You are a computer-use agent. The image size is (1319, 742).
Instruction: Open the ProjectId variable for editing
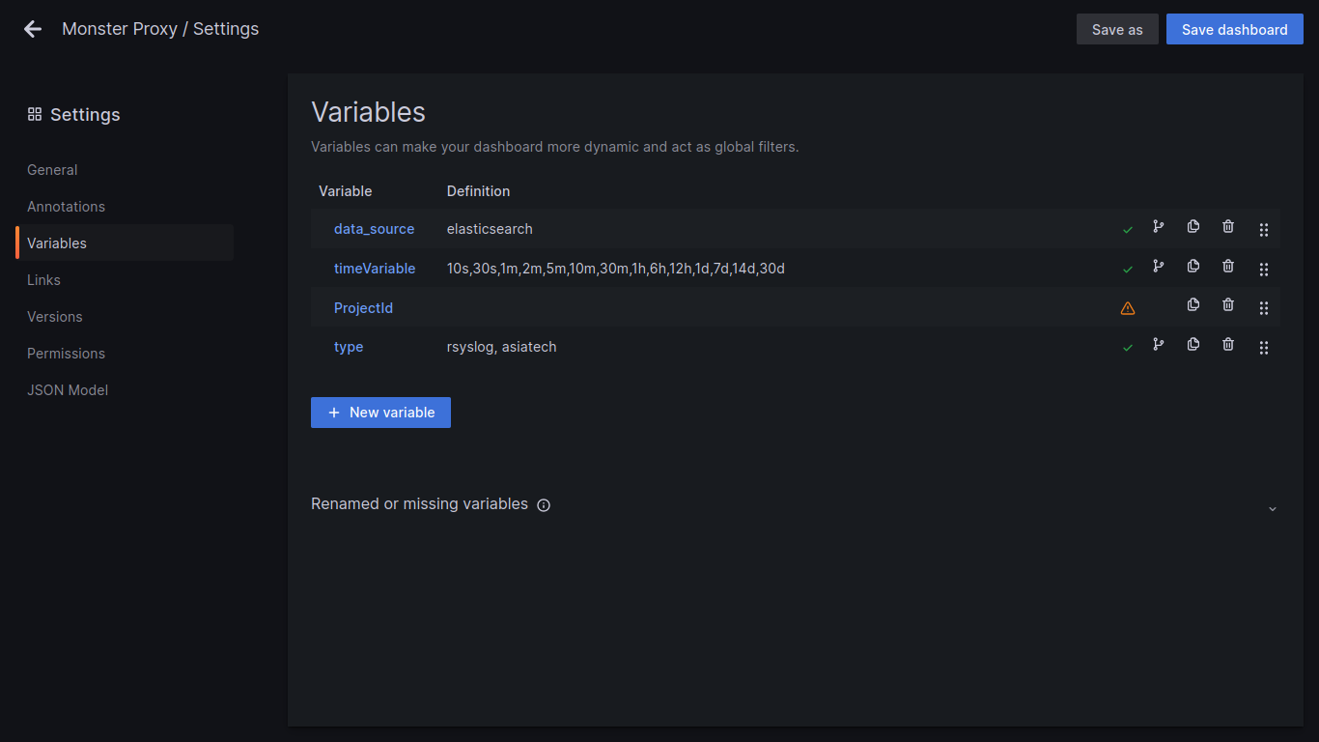click(x=363, y=308)
